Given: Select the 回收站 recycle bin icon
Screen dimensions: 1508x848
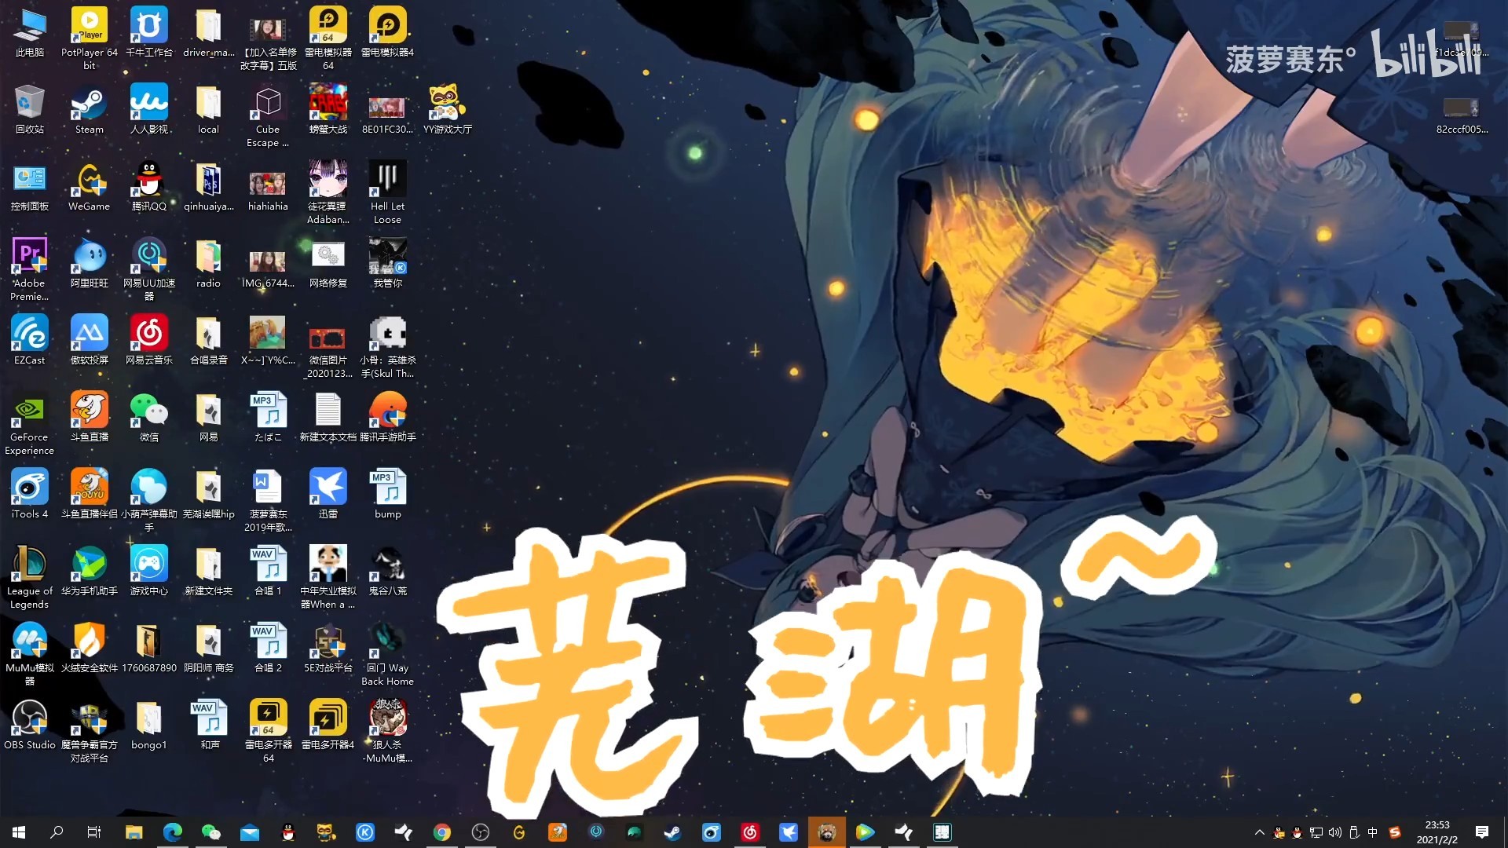Looking at the screenshot, I should click(30, 108).
